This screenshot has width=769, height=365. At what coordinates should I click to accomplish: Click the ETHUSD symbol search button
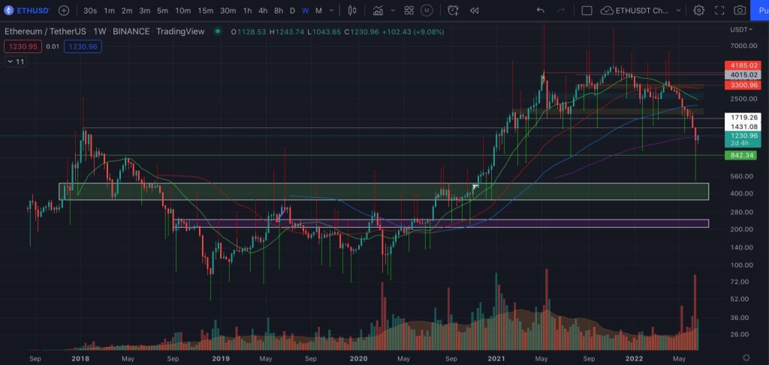click(26, 10)
